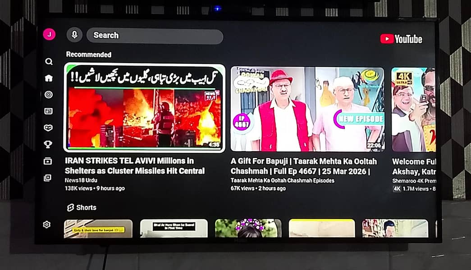
Task: Open the profile avatar labeled J
Action: coord(50,34)
